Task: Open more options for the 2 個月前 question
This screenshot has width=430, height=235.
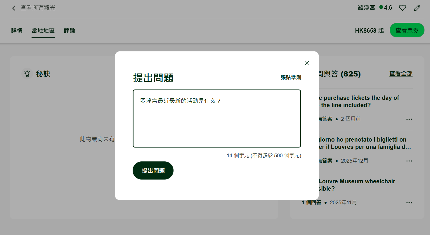Action: click(x=409, y=119)
